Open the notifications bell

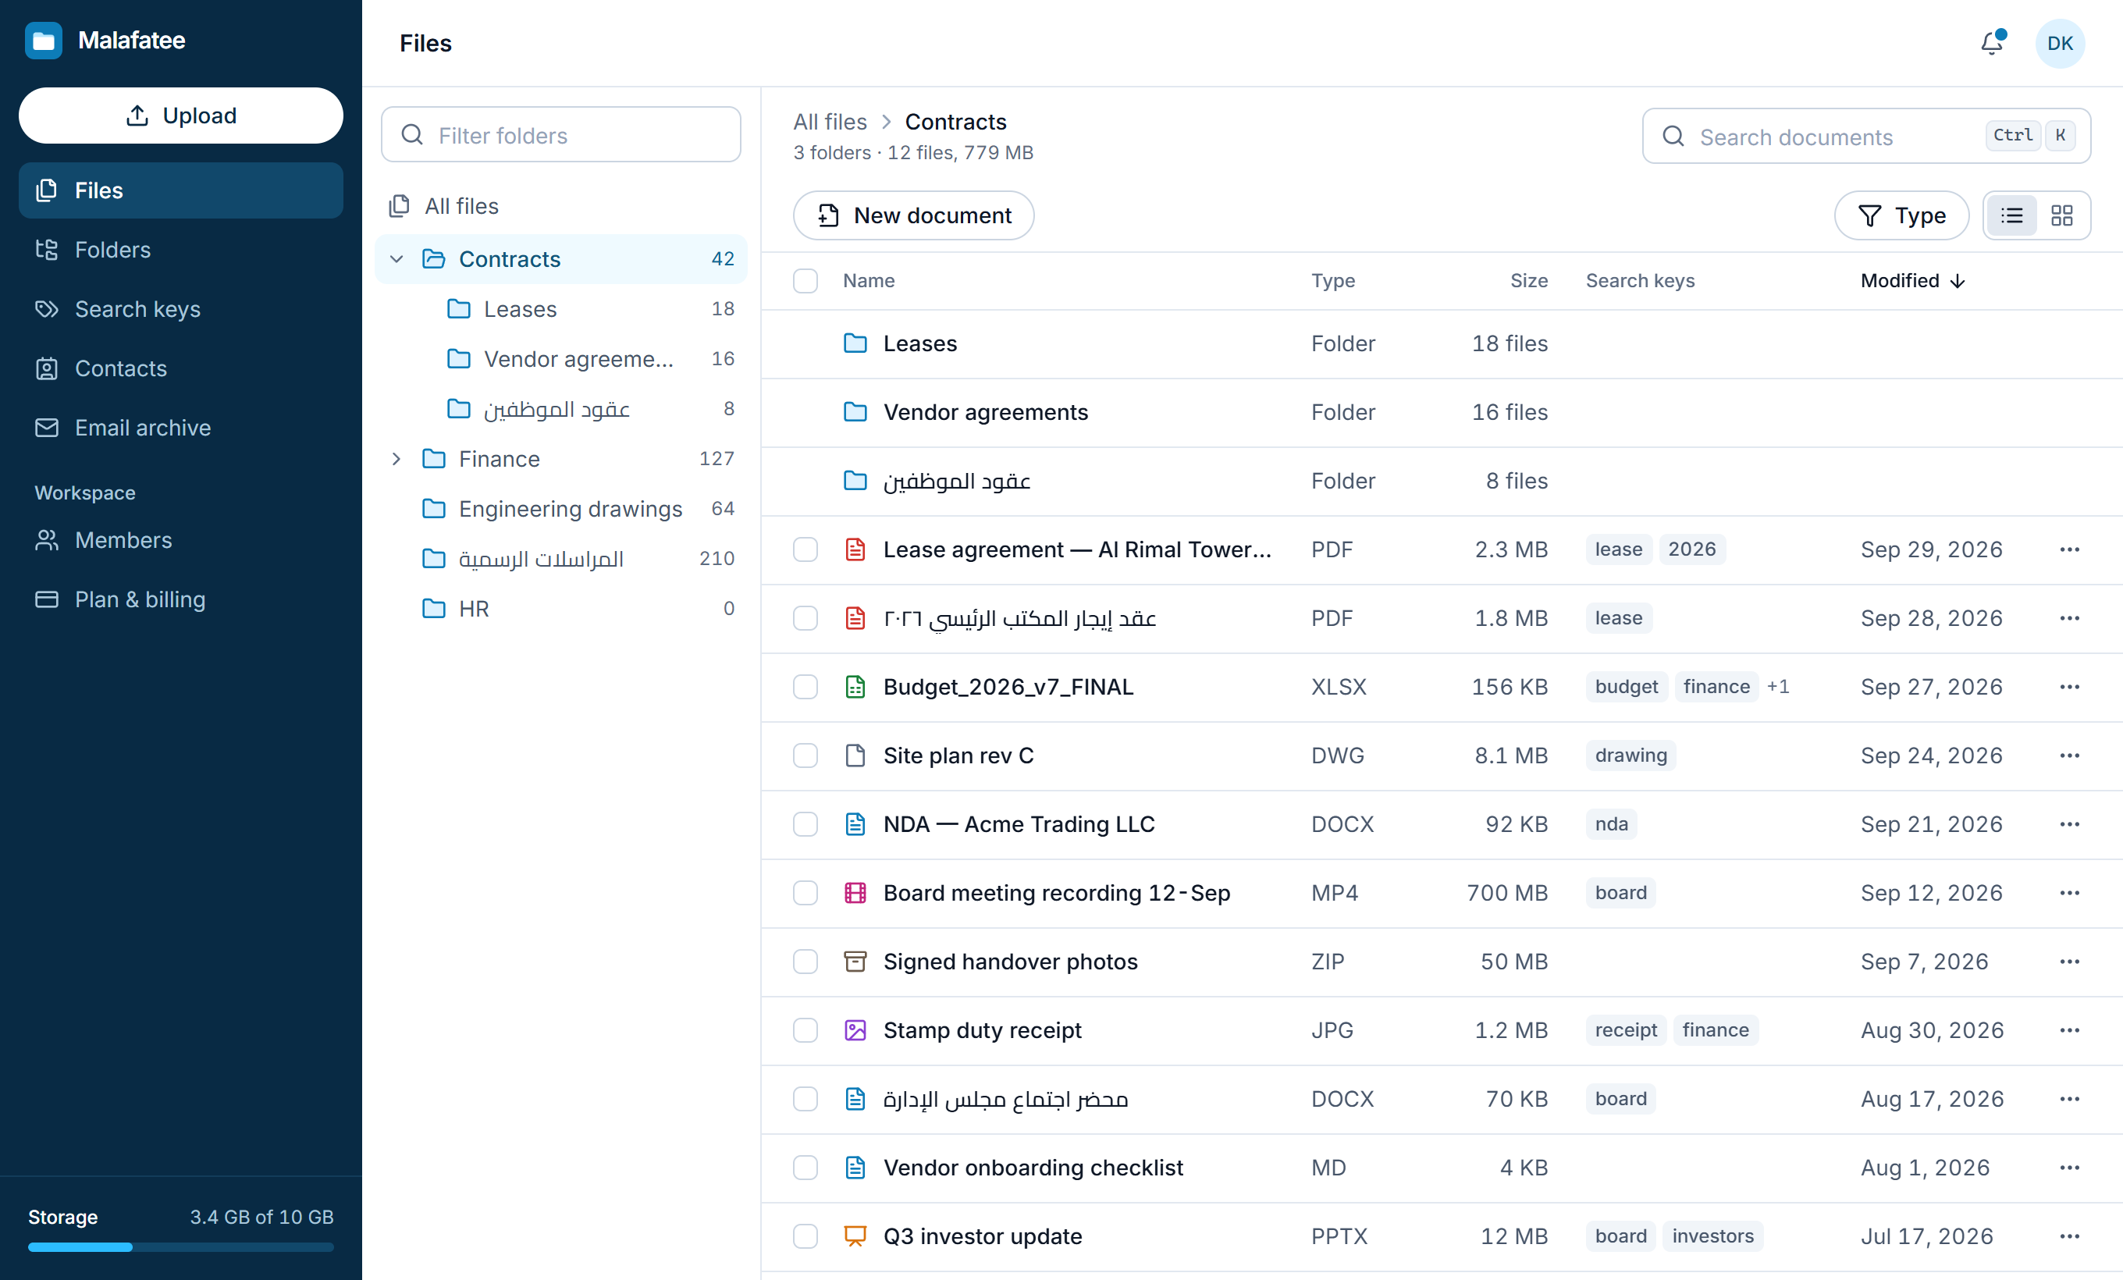pos(1991,43)
